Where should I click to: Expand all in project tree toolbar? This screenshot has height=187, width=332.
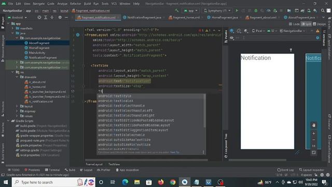tap(46, 17)
